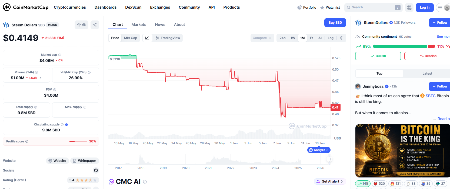This screenshot has height=189, width=450.
Task: Vote Bearish sentiment
Action: [427, 56]
